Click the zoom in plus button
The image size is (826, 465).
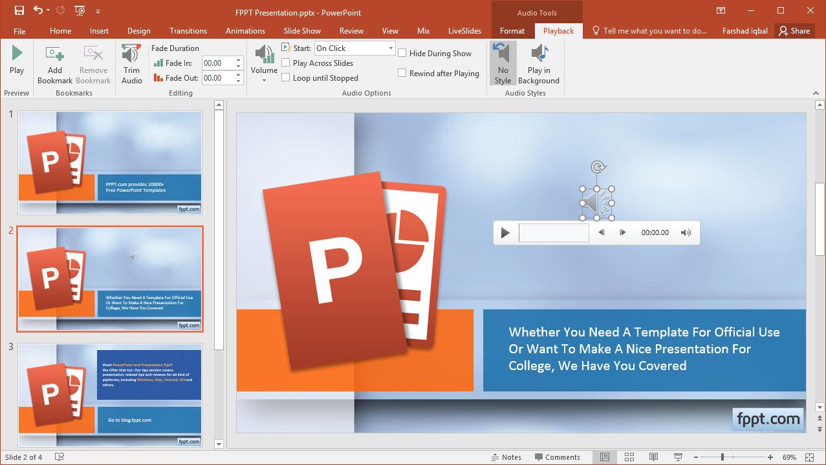(x=770, y=457)
